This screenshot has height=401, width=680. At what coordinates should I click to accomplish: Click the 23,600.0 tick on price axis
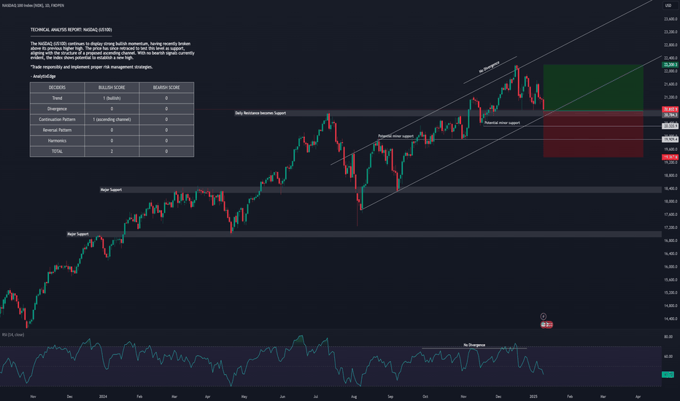pyautogui.click(x=671, y=19)
